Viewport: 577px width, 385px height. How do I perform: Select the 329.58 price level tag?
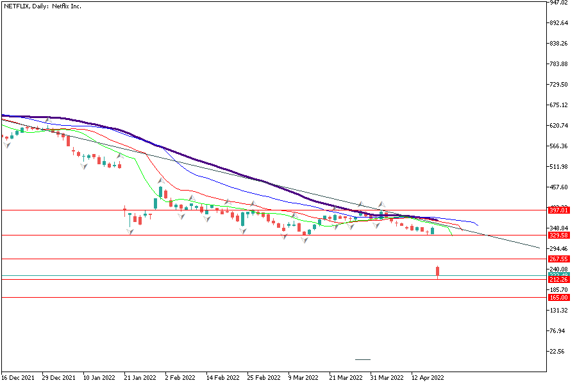coord(559,235)
